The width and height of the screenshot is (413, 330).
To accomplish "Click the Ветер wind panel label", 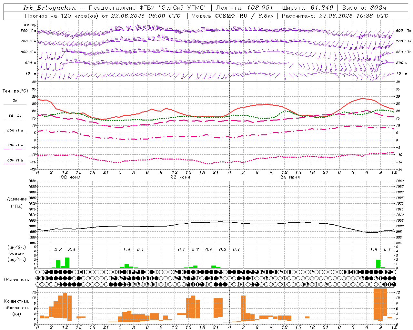I will click(x=30, y=24).
